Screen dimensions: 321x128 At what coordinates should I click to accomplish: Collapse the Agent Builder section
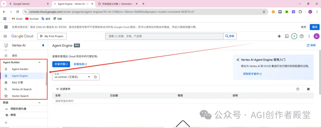tap(40, 62)
